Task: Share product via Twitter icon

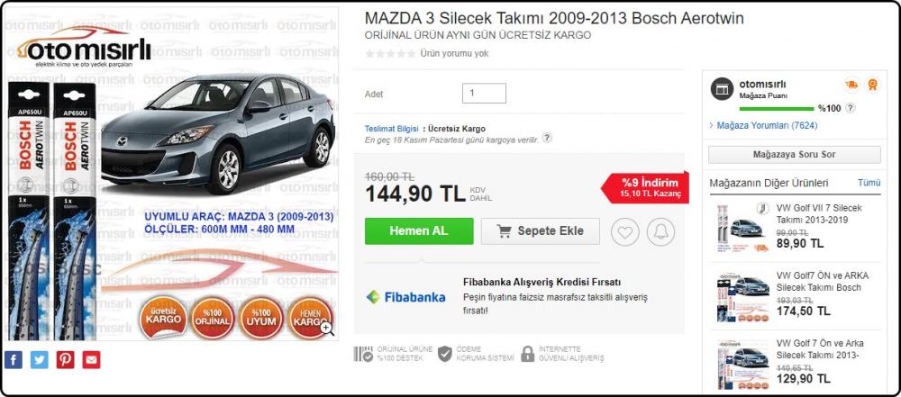Action: coord(39,360)
